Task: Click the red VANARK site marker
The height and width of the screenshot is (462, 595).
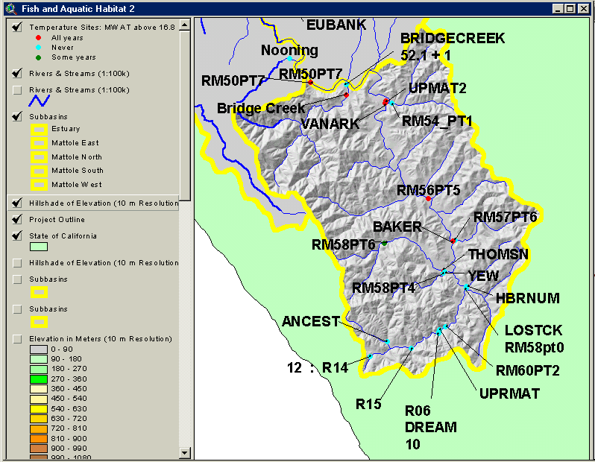Action: pyautogui.click(x=385, y=101)
